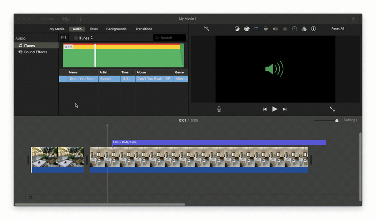Select Sound Effects in the sidebar
Viewport: 376px width, 220px height.
click(35, 52)
